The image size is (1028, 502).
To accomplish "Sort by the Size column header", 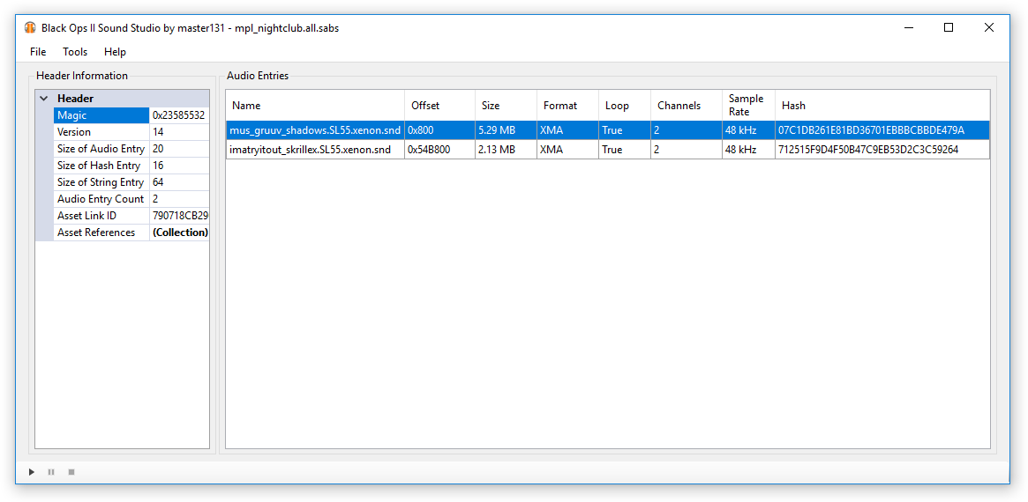I will [x=506, y=106].
